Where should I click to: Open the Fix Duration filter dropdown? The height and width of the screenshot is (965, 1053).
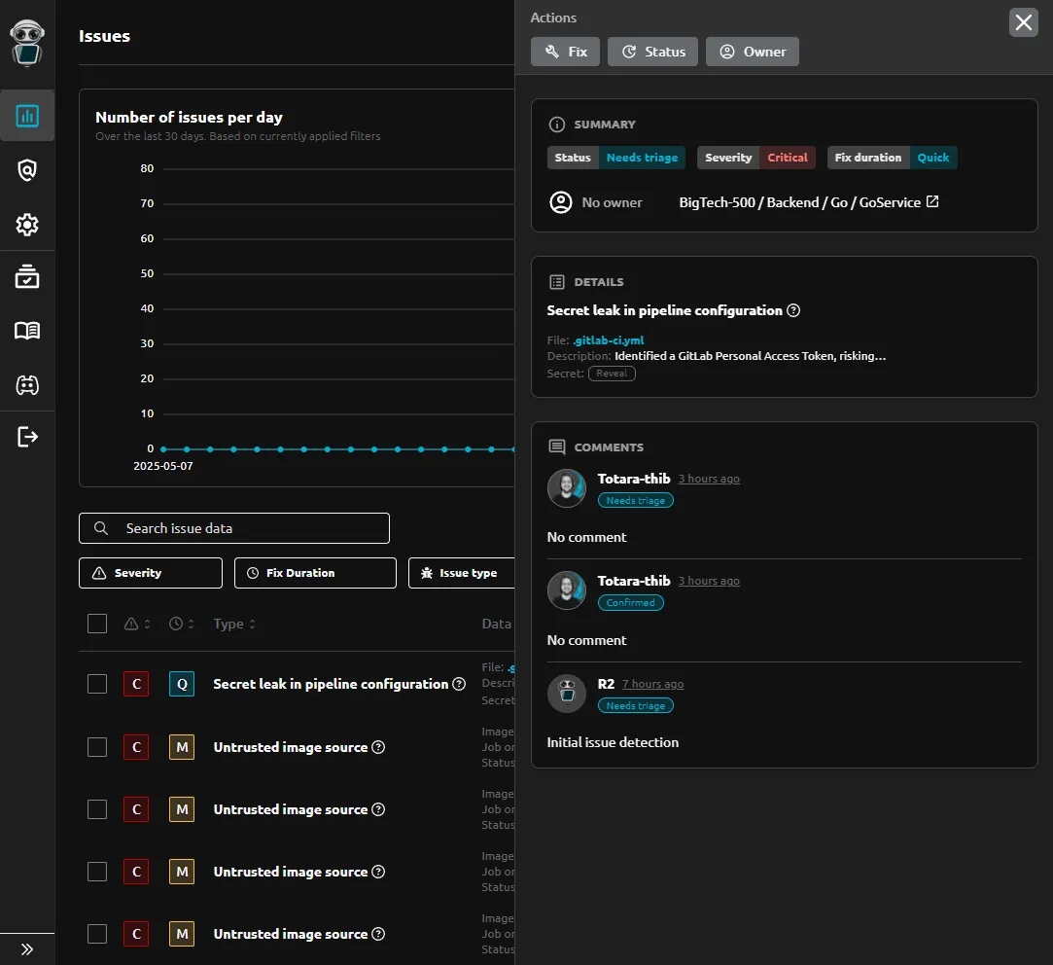click(314, 573)
